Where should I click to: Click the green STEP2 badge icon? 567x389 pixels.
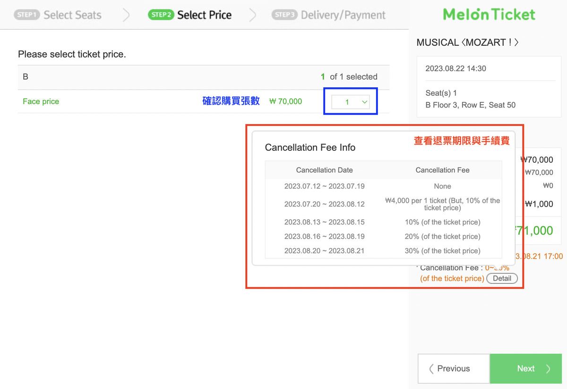tap(162, 15)
